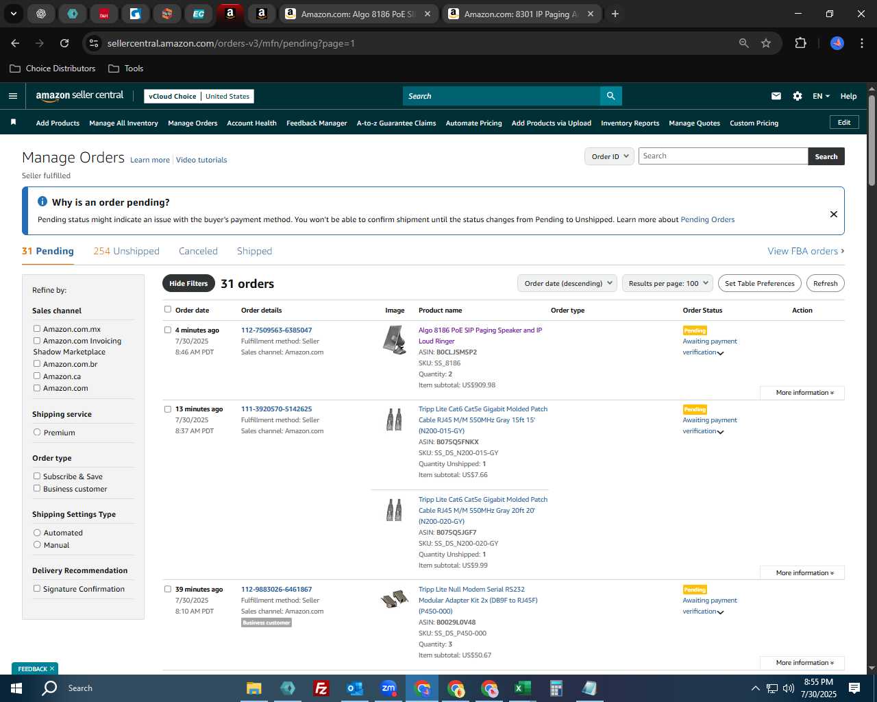Follow the View FBA orders link
The image size is (877, 702).
pyautogui.click(x=806, y=251)
